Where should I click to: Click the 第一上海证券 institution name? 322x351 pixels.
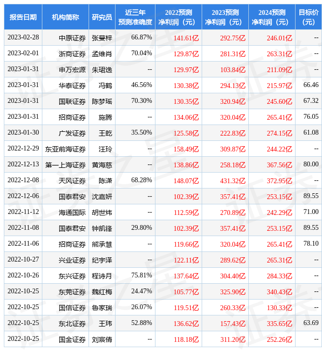[x=65, y=164]
